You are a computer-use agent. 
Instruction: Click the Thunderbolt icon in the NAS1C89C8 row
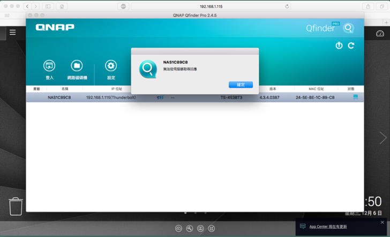tap(160, 97)
